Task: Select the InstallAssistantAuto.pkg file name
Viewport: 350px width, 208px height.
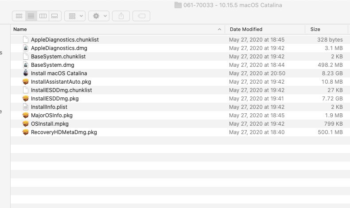Action: click(x=61, y=82)
